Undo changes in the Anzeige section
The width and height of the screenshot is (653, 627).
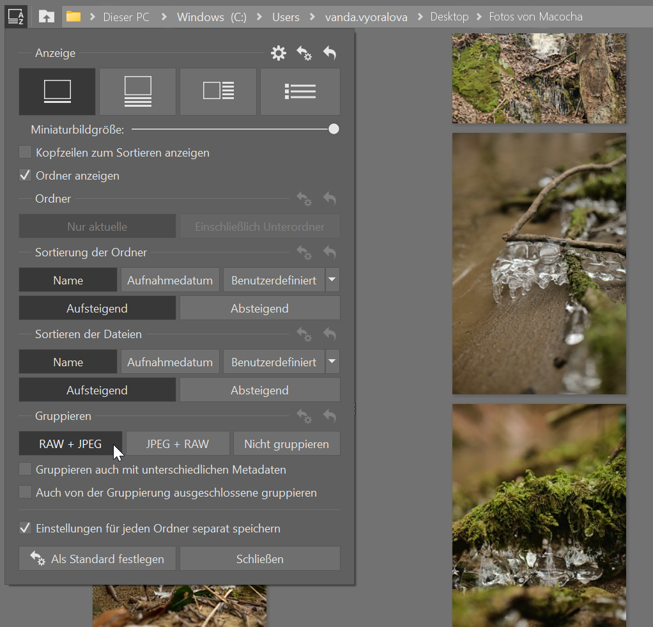tap(329, 53)
